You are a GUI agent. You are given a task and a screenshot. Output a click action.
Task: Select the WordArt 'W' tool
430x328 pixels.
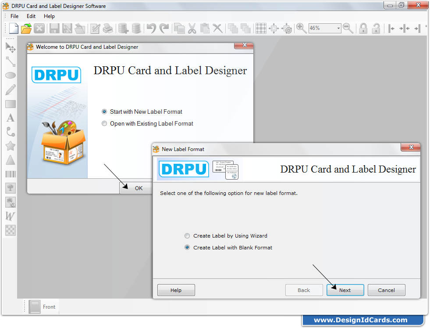[10, 216]
